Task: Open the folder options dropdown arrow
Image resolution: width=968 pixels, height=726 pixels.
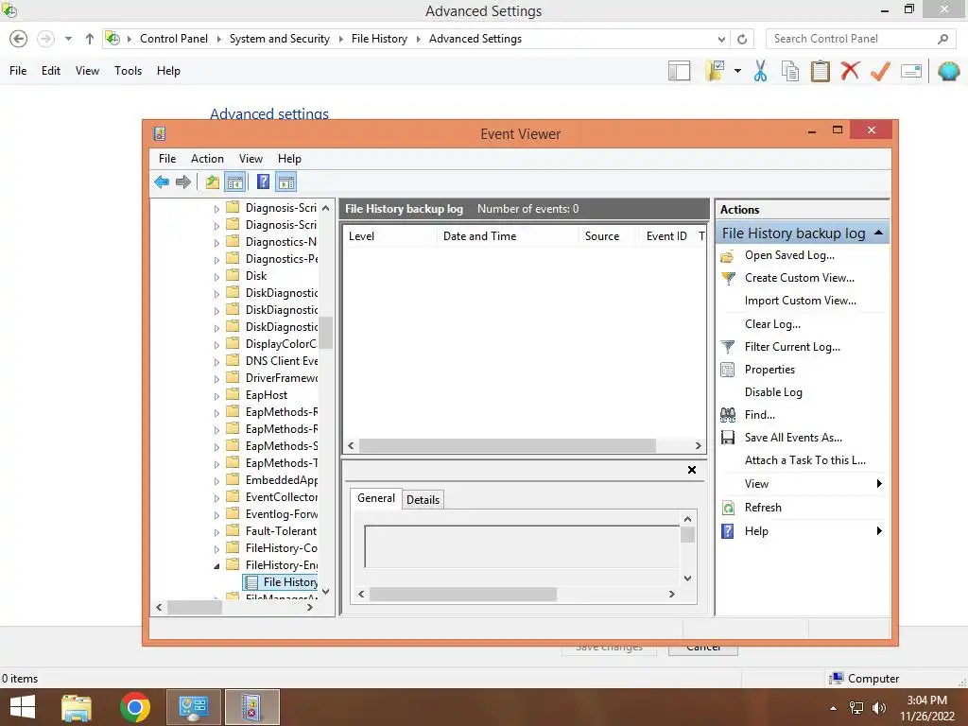Action: coord(737,71)
